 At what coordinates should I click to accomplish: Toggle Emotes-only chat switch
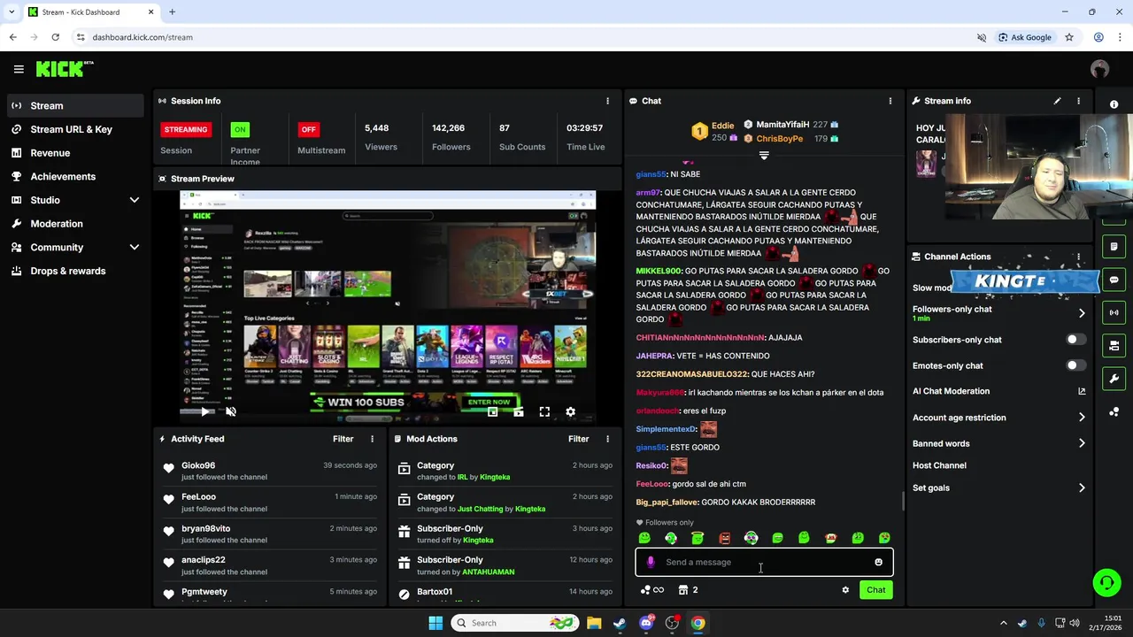(1075, 365)
